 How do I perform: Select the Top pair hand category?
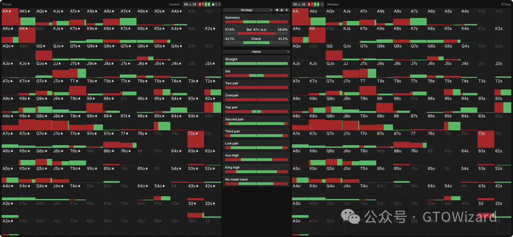point(256,109)
